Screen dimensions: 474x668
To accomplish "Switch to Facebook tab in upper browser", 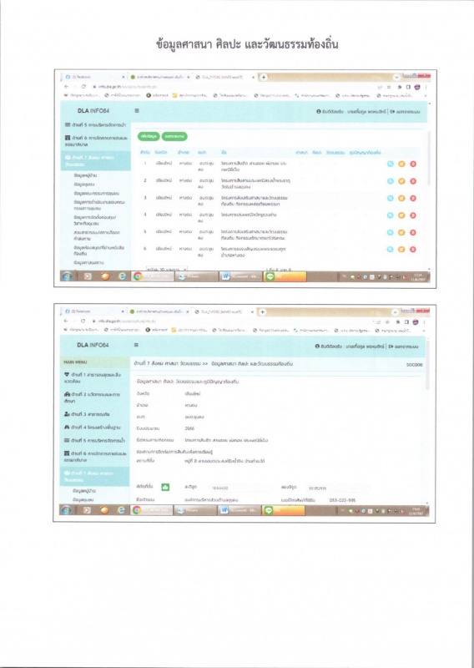I will 94,77.
